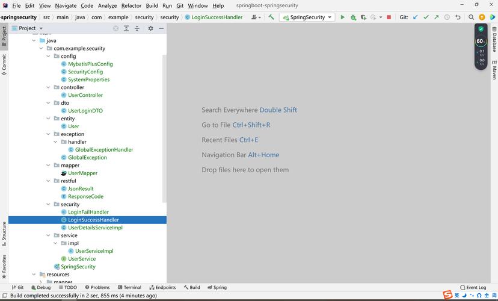
Task: Click the Git update project arrow
Action: click(x=416, y=17)
